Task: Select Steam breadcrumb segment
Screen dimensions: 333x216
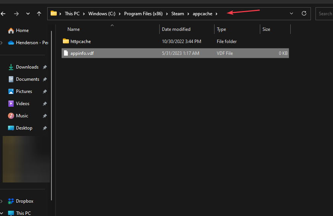Action: coord(178,14)
